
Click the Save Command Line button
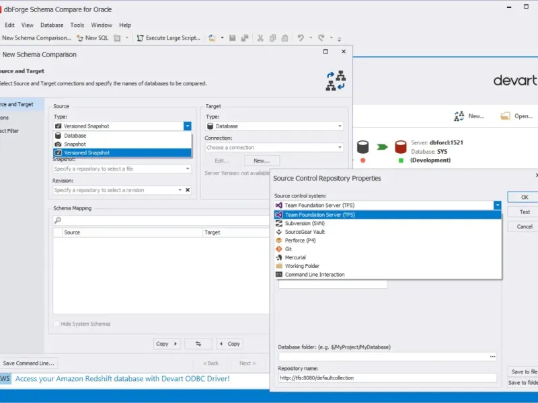(29, 363)
